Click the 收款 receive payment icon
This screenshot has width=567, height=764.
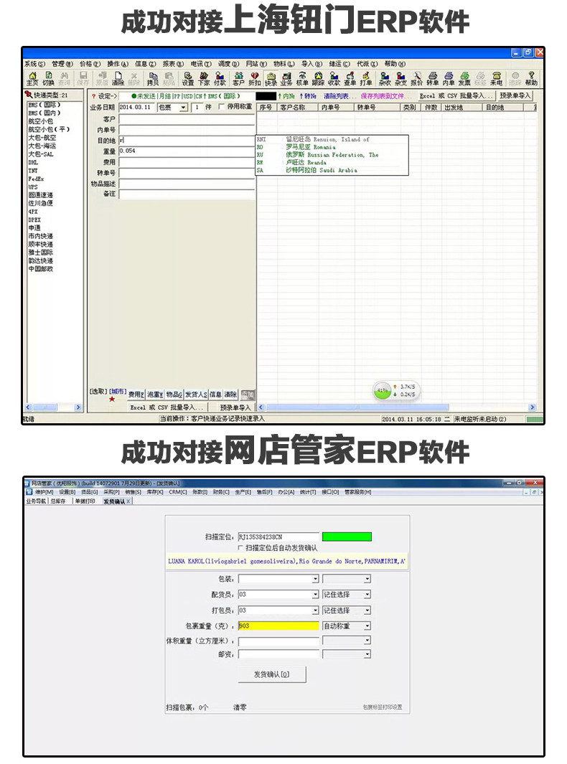pyautogui.click(x=334, y=78)
